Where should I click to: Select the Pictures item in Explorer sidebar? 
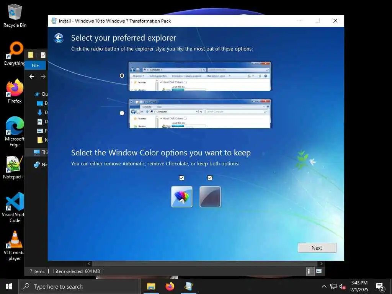click(42, 131)
